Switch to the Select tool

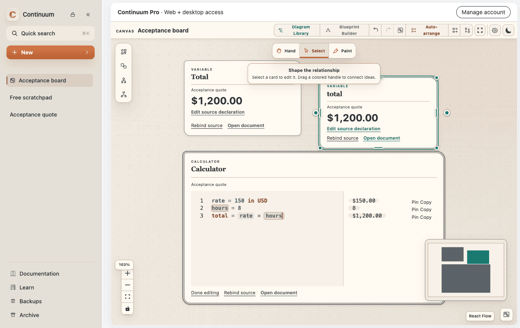click(x=314, y=51)
